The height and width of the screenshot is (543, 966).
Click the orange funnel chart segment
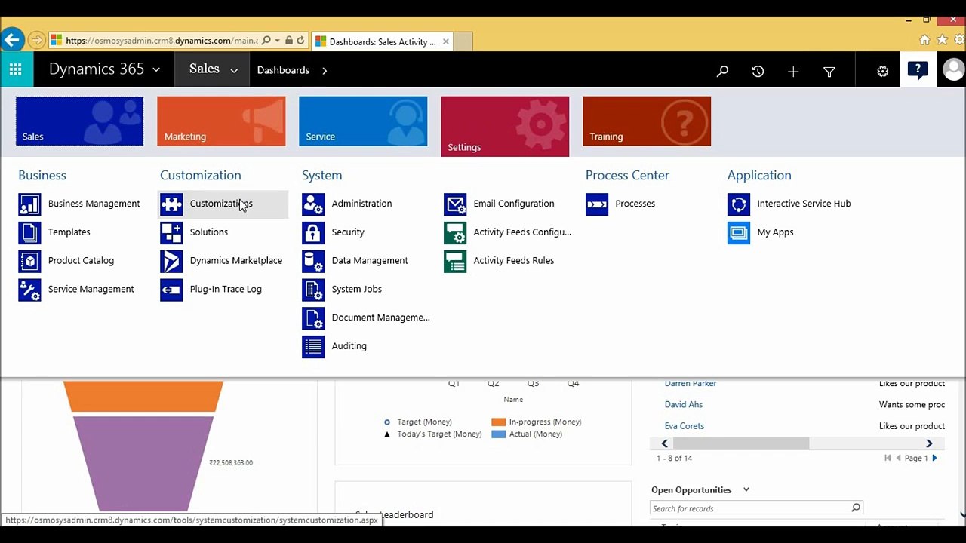coord(143,397)
